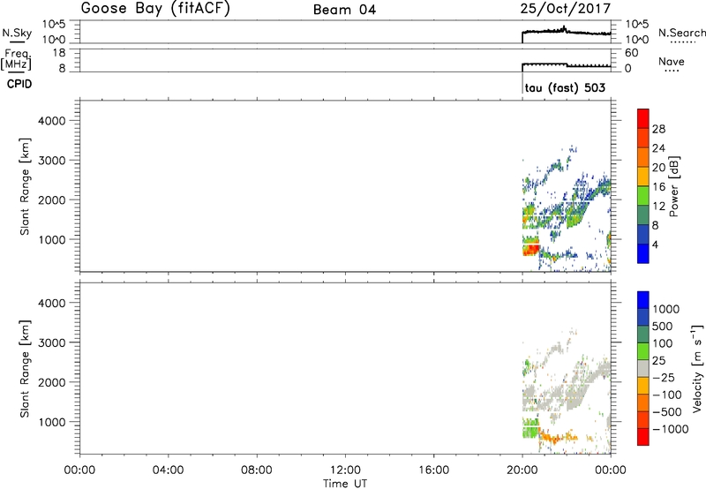The image size is (706, 489).
Task: Click the '2000' range tick in power panel
Action: point(52,199)
